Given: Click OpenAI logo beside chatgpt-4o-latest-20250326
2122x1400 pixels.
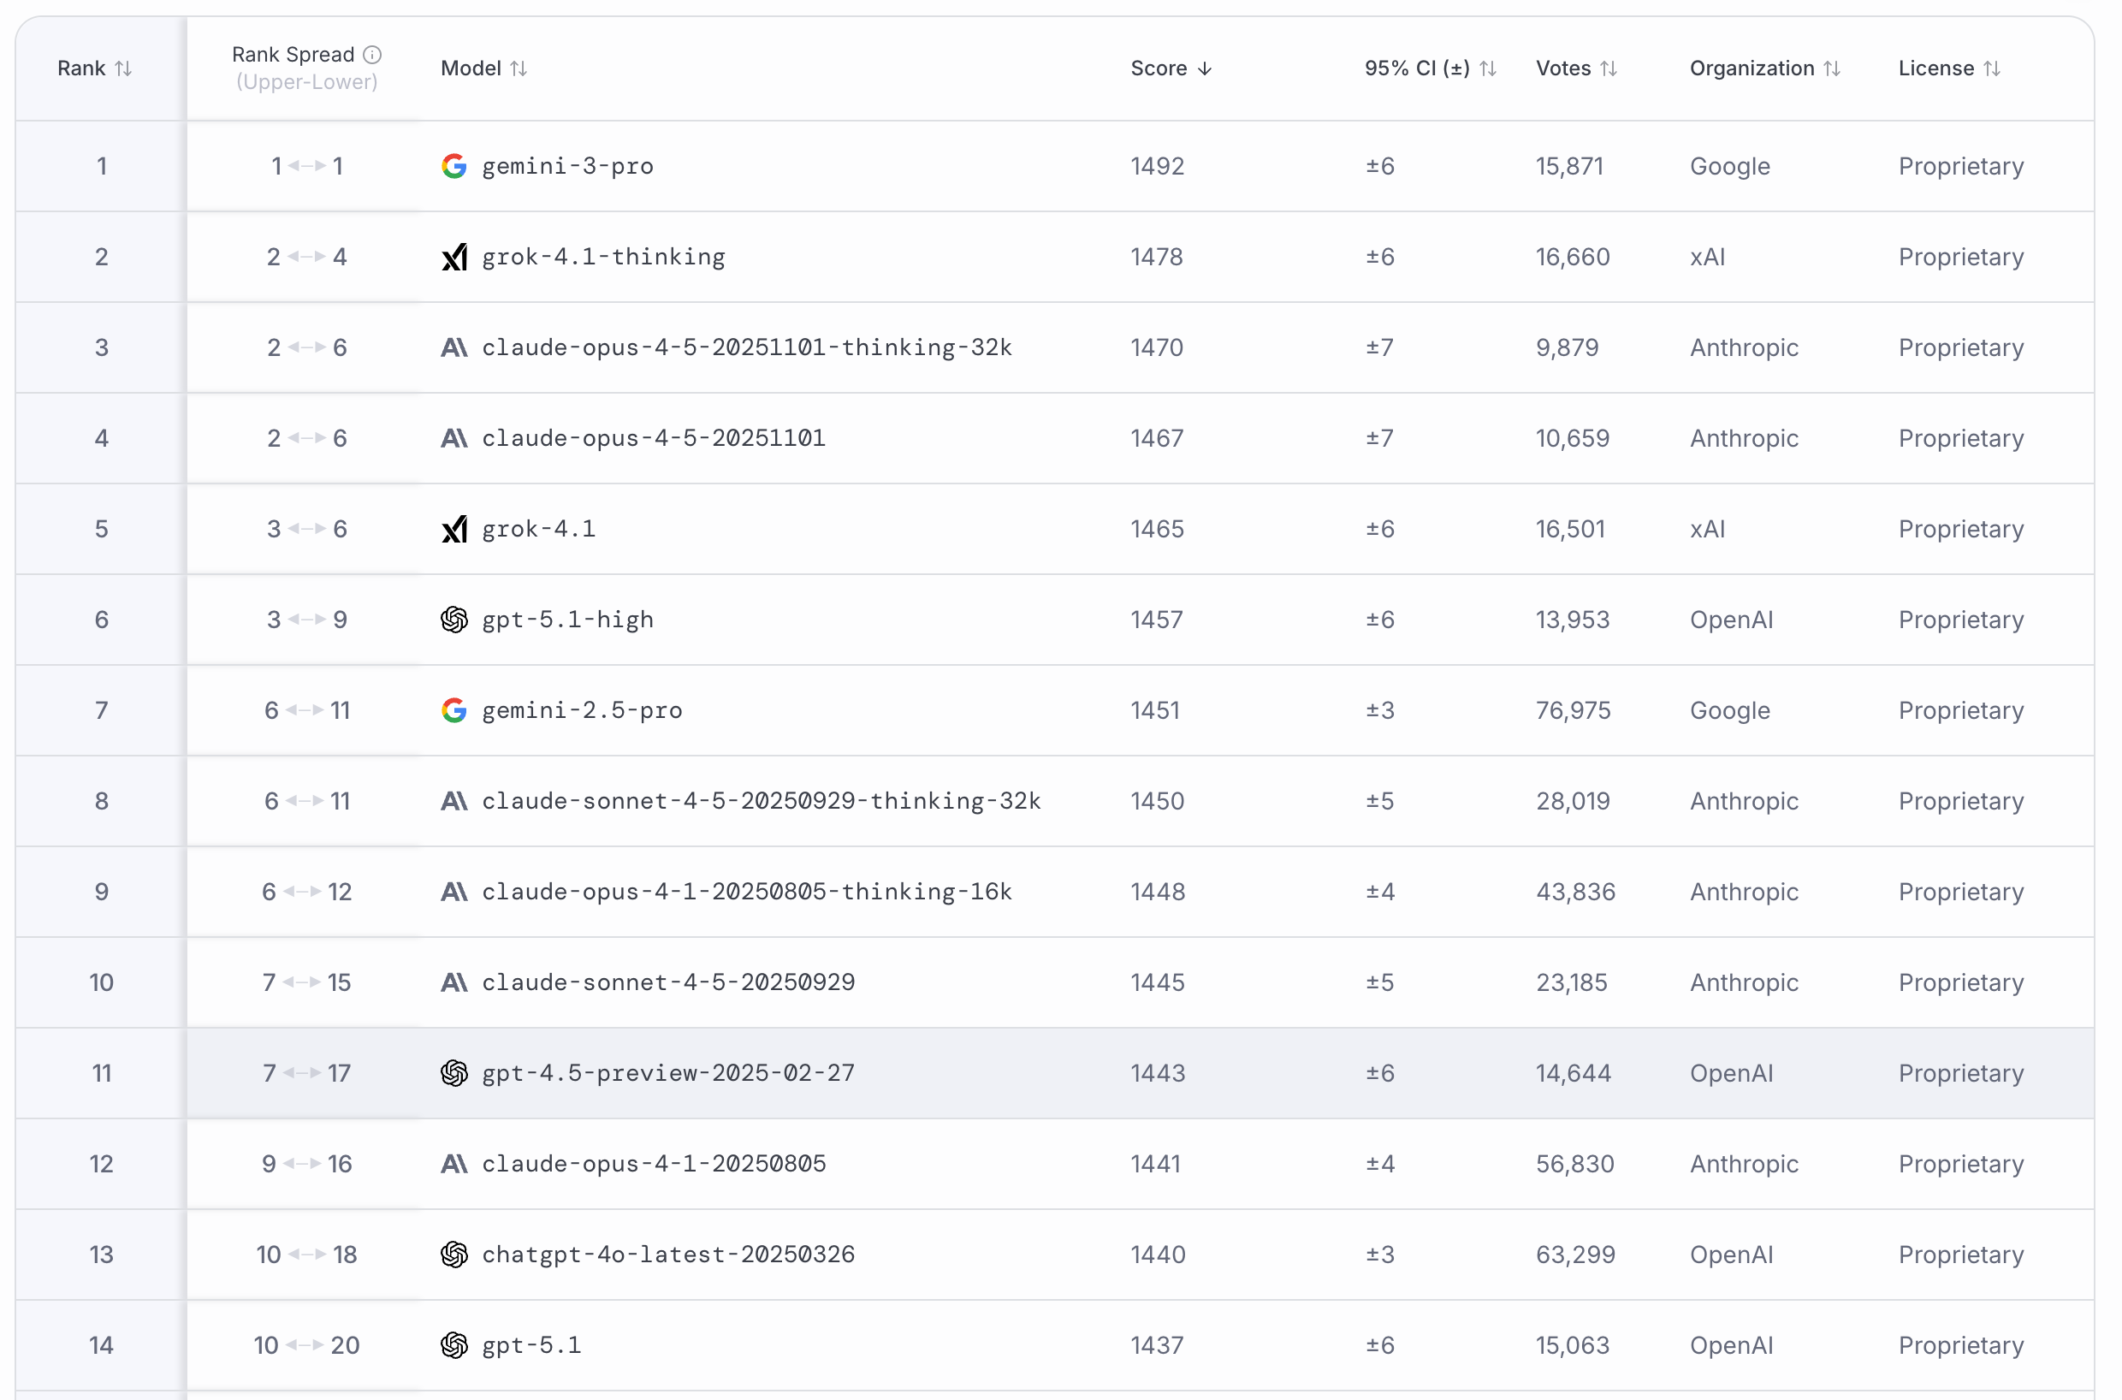Looking at the screenshot, I should pos(453,1255).
